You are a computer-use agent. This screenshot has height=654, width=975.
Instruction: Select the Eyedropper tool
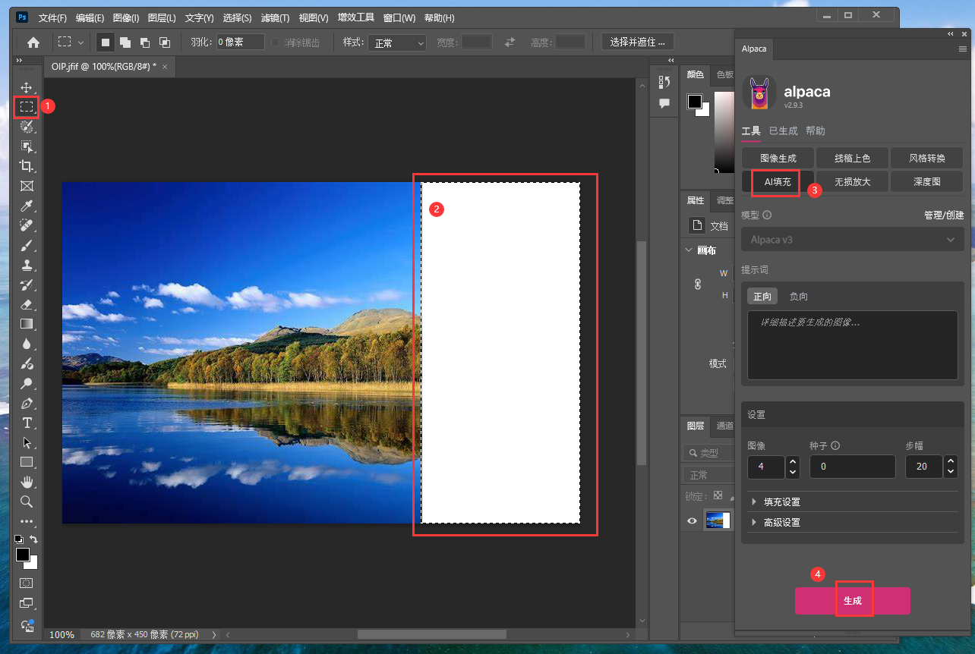coord(27,206)
